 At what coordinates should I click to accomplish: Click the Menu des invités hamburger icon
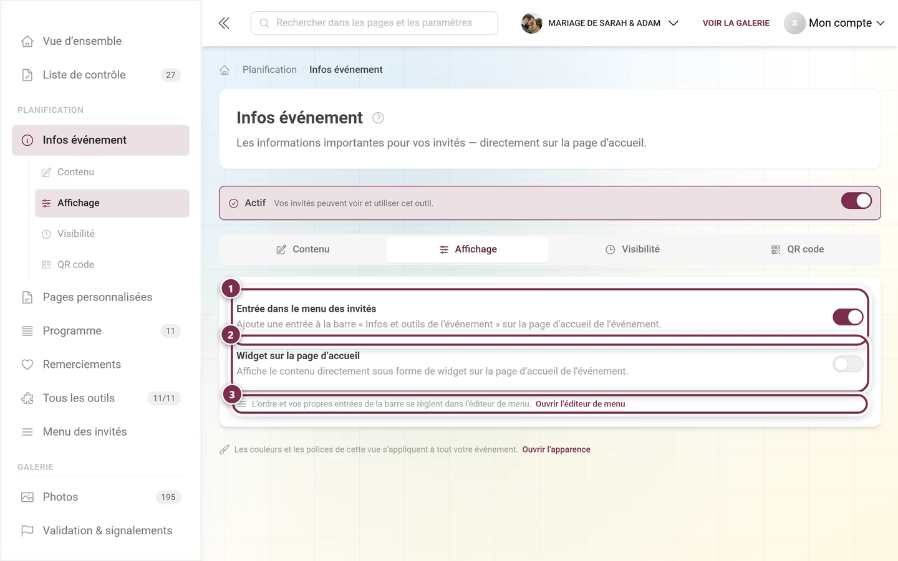[27, 432]
